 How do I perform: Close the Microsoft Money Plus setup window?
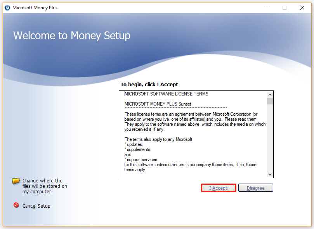click(x=302, y=8)
